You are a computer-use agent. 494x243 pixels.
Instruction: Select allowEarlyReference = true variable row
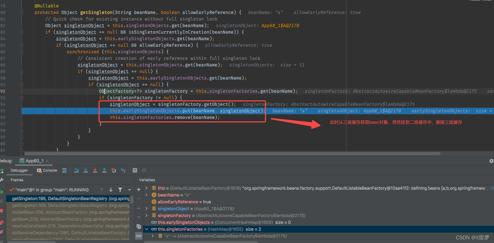[x=318, y=202]
